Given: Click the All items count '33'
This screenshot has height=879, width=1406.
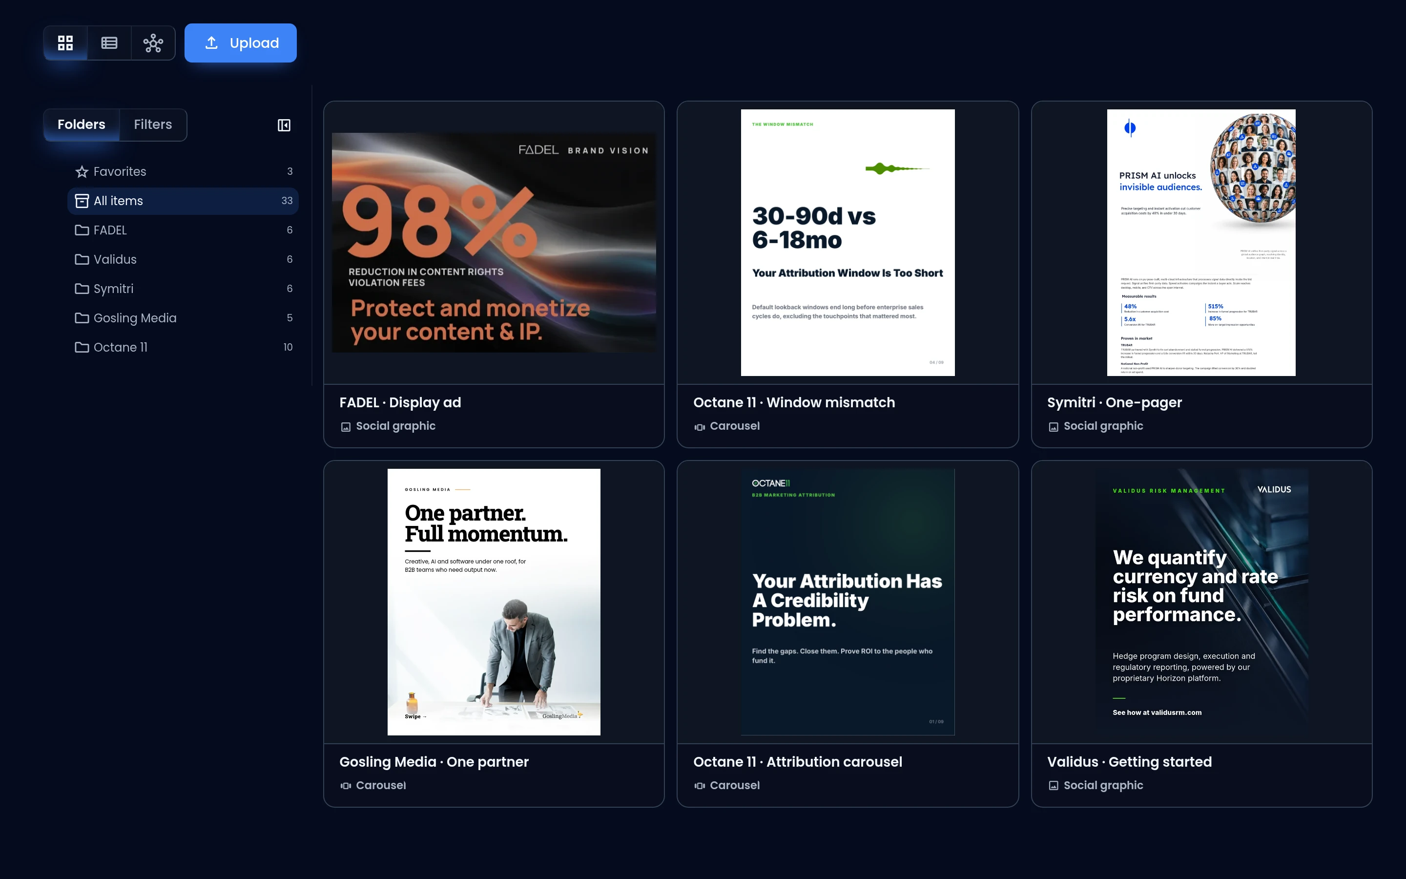Looking at the screenshot, I should [x=287, y=201].
